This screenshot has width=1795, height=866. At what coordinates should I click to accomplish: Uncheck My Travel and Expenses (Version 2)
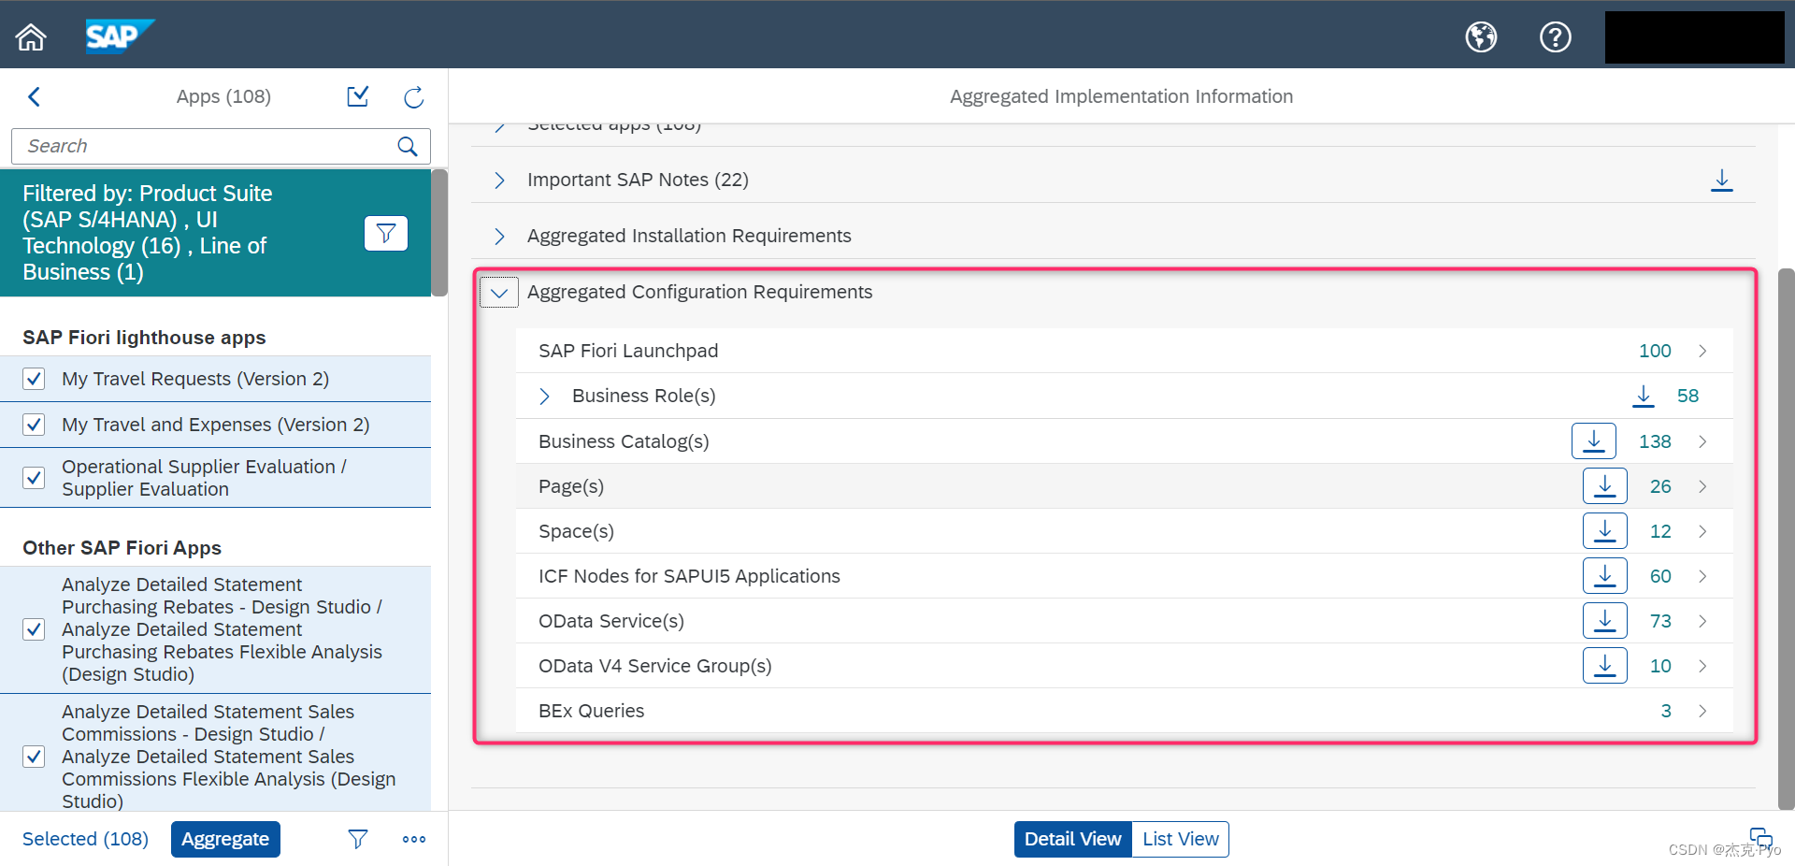tap(34, 424)
